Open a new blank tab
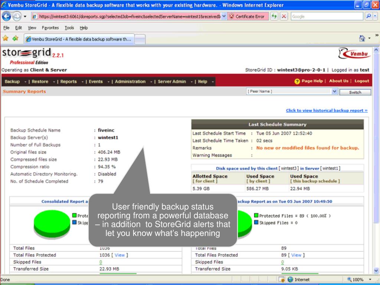 click(140, 39)
